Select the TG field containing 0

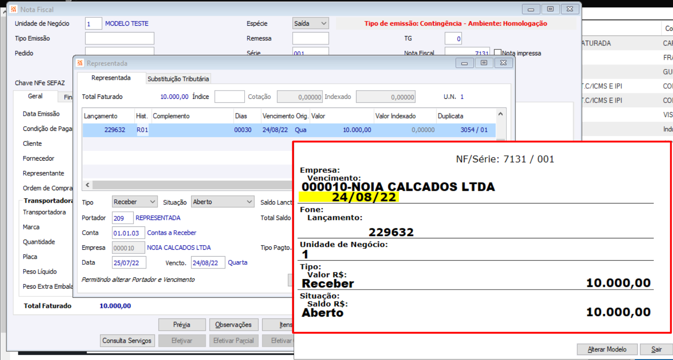(454, 38)
